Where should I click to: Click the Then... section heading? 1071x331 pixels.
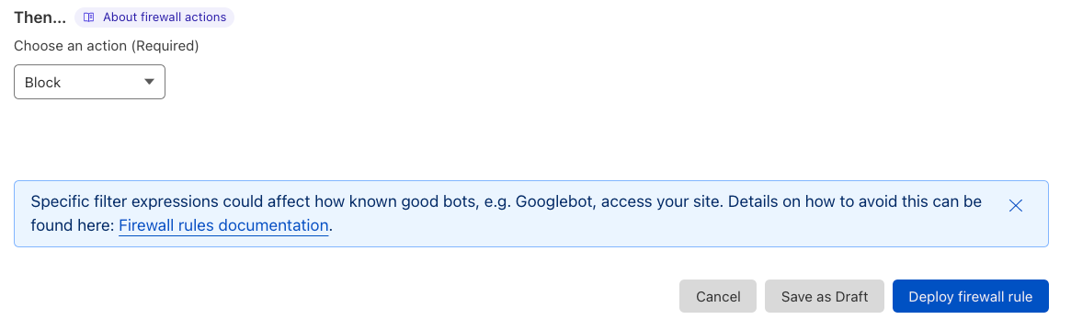(40, 17)
